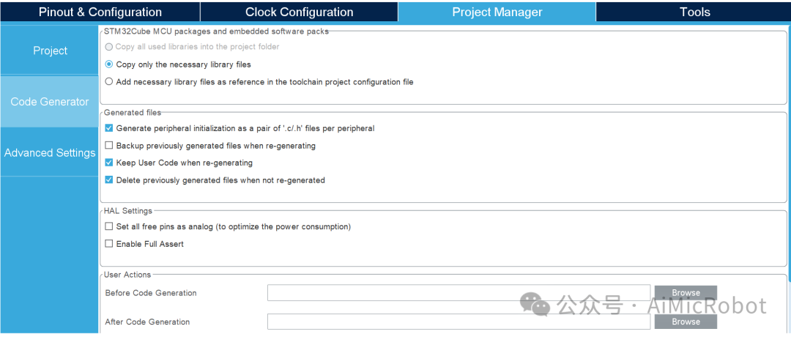The image size is (791, 337).
Task: Browse for After Code Generation script
Action: 686,322
